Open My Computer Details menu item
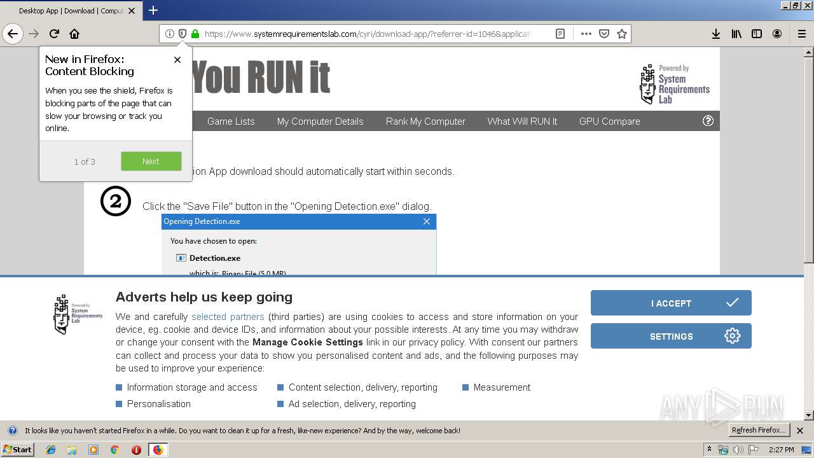The image size is (814, 458). 321,121
